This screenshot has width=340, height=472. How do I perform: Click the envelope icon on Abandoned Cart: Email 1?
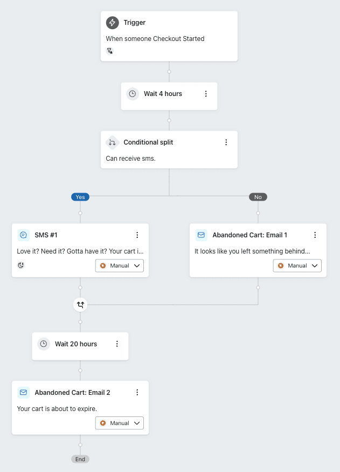(201, 235)
